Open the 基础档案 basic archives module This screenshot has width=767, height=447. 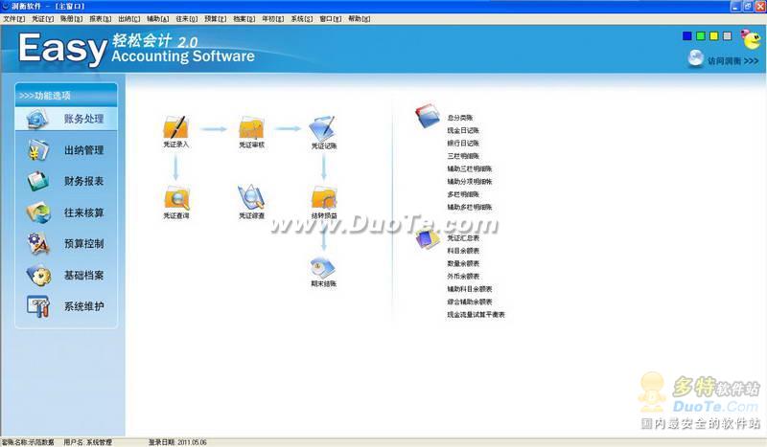66,275
